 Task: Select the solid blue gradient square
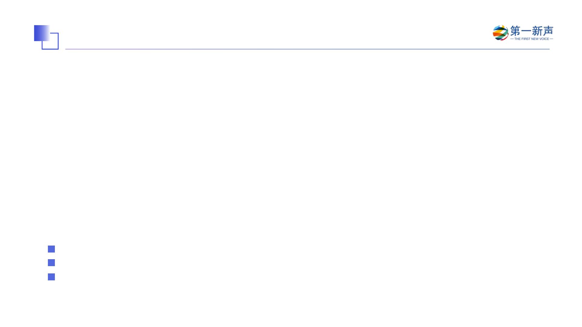pos(42,33)
